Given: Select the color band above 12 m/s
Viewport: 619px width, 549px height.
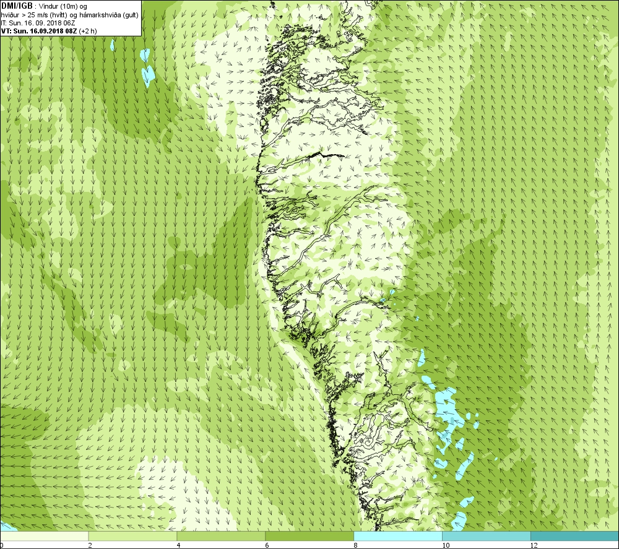Looking at the screenshot, I should point(575,536).
